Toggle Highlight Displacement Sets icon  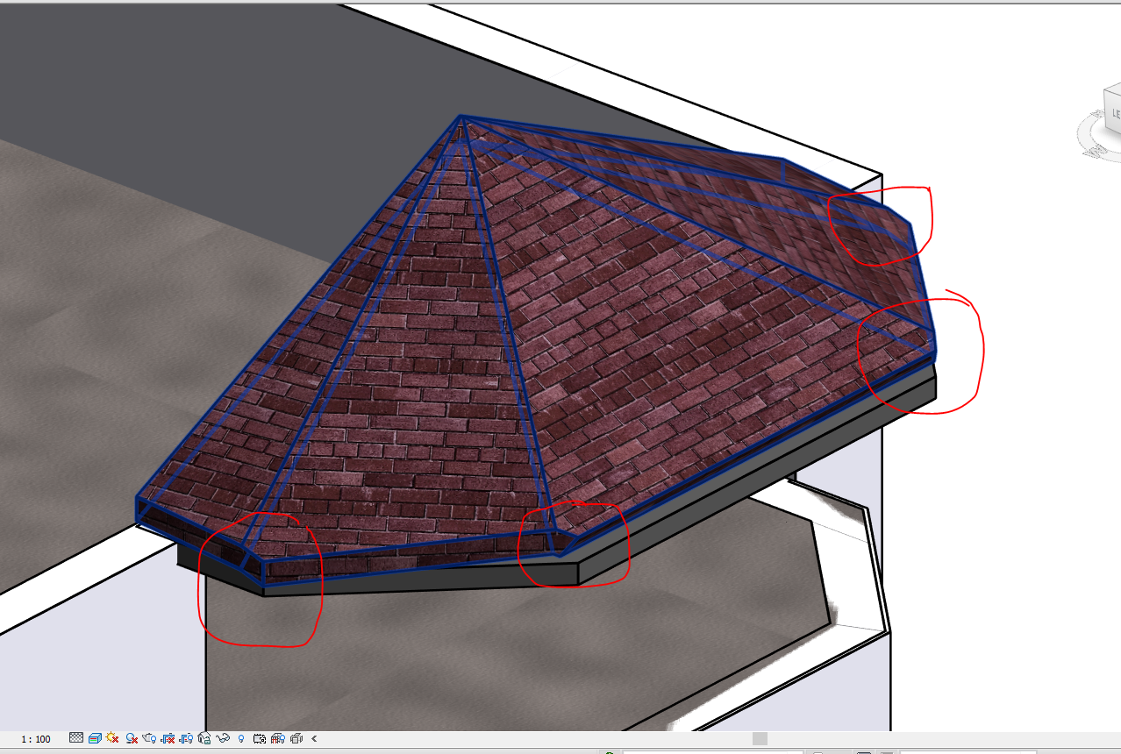[296, 738]
